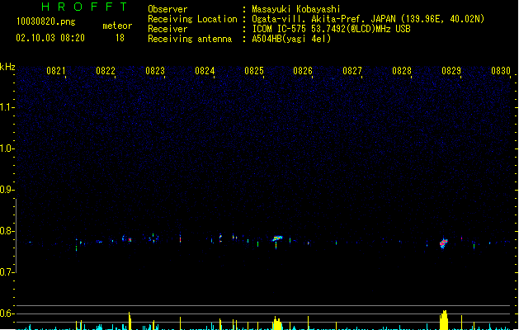This screenshot has height=330, width=519.
Task: Click the 'meteor' count label
Action: tap(117, 26)
